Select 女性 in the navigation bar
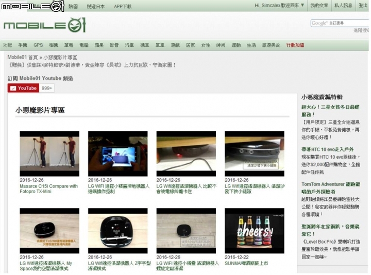Image resolution: width=371 pixels, height=275 pixels. tap(206, 45)
